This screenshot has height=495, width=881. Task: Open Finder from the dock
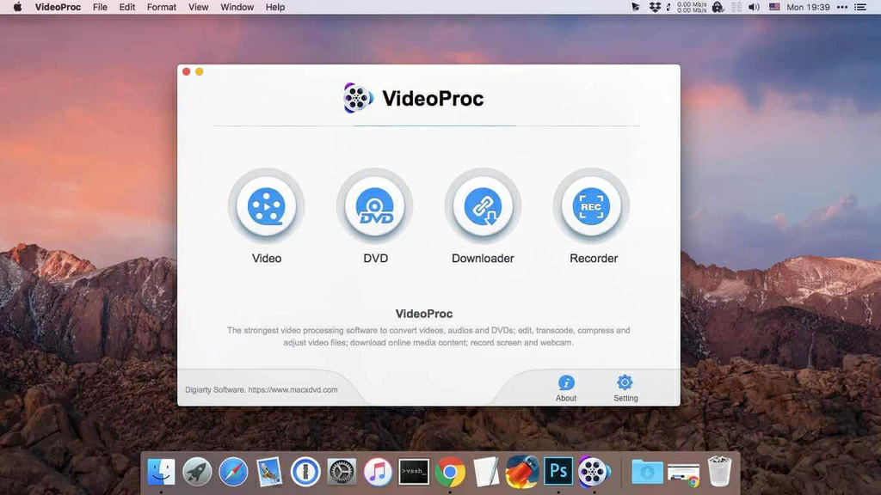[x=161, y=472]
